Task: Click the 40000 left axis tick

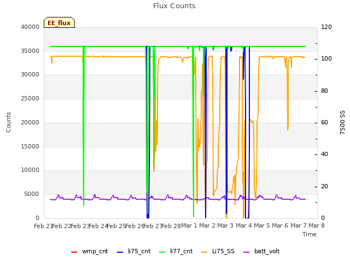Action: 30,27
